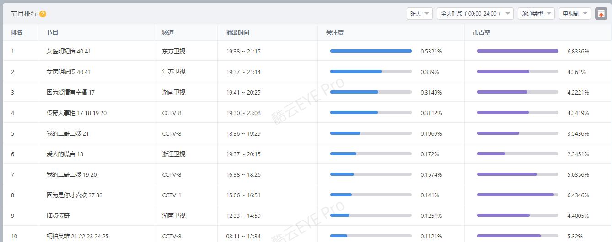Screen dimensions: 612x242
Task: Click broadcast time 15:06 ~ 16:51
Action: coord(243,195)
